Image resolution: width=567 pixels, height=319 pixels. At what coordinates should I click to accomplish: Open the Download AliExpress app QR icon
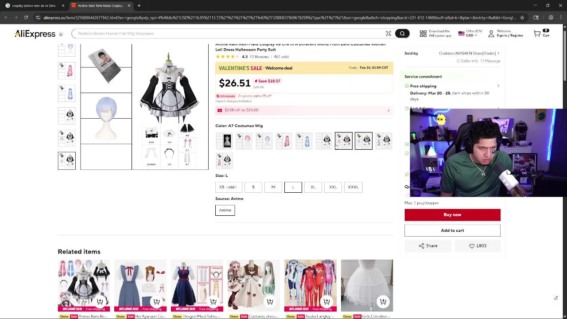(423, 34)
